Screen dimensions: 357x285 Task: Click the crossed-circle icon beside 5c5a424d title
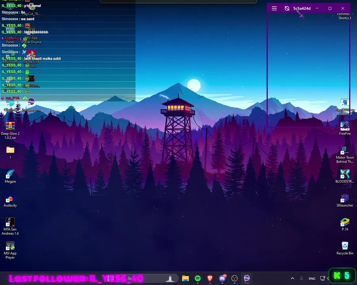click(x=287, y=8)
